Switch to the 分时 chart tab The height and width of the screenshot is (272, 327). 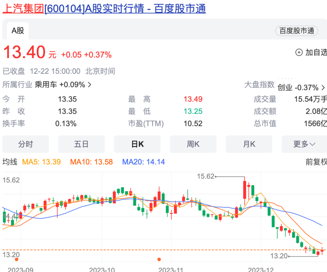tap(25, 144)
